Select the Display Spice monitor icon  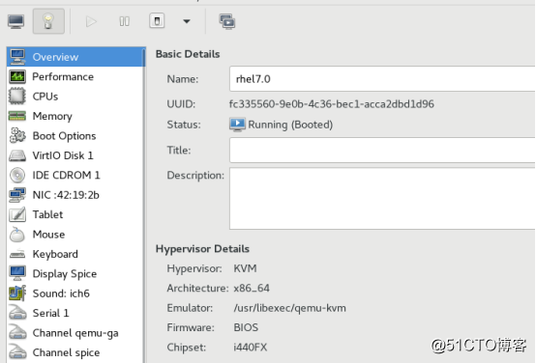click(17, 273)
